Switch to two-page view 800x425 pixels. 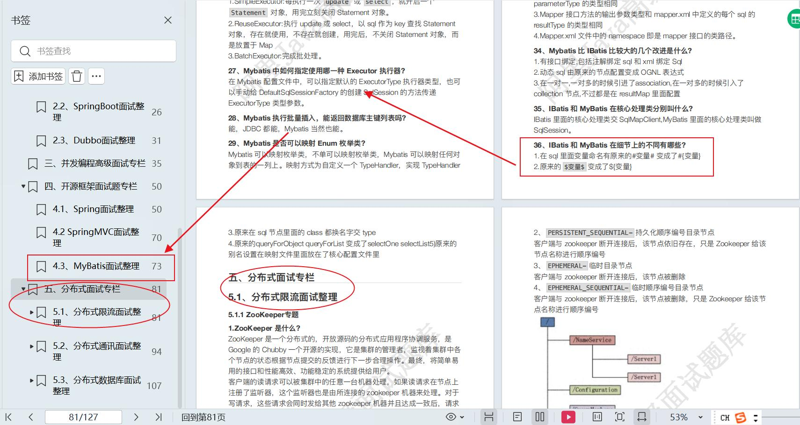(x=540, y=417)
